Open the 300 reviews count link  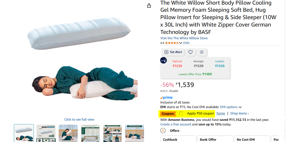point(186,43)
